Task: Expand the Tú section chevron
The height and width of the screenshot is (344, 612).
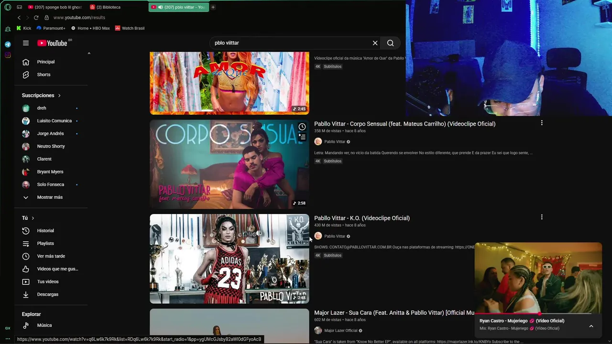Action: (x=33, y=218)
